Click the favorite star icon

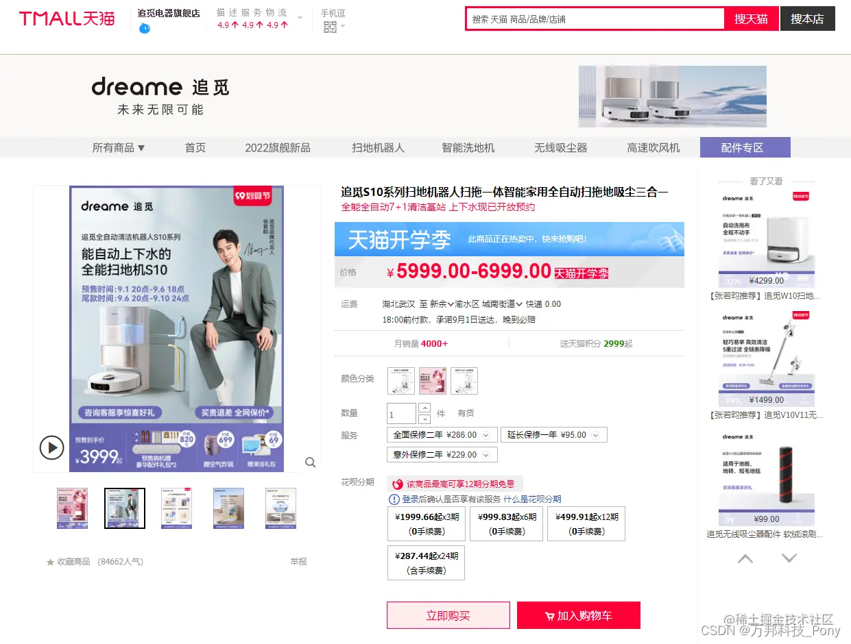point(50,562)
